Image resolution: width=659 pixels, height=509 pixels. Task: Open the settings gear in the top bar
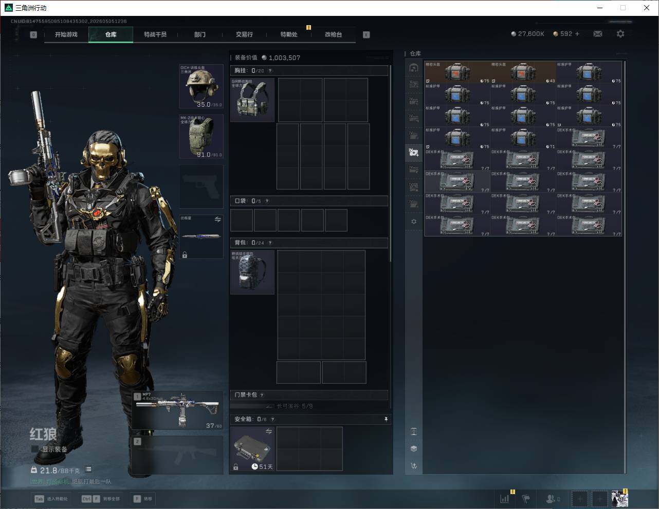620,34
